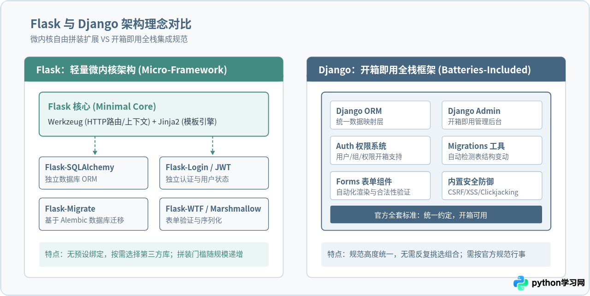Select the Django Admin card
The image size is (590, 296).
[492, 115]
